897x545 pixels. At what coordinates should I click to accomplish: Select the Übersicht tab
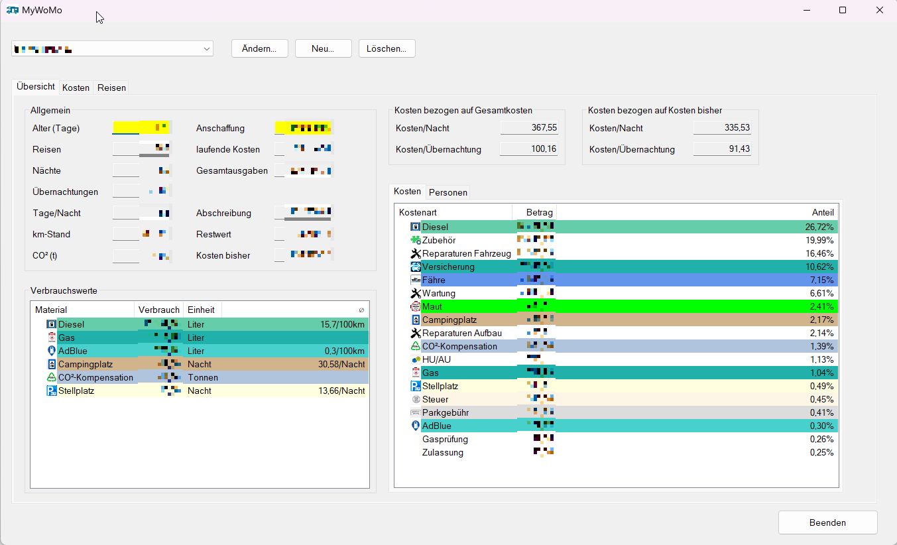[36, 86]
